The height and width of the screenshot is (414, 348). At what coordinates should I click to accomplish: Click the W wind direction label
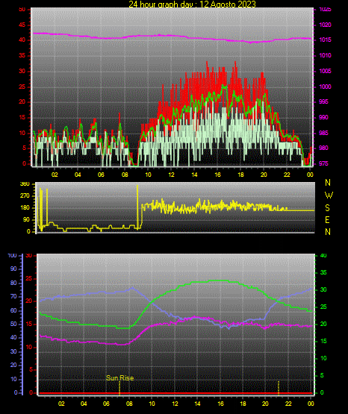329,195
